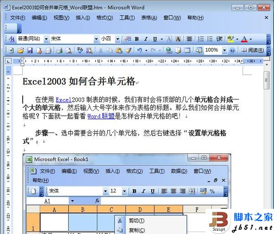This screenshot has height=234, width=274.
Task: Click the Paste clipboard icon in Word toolbar
Action: [119, 51]
